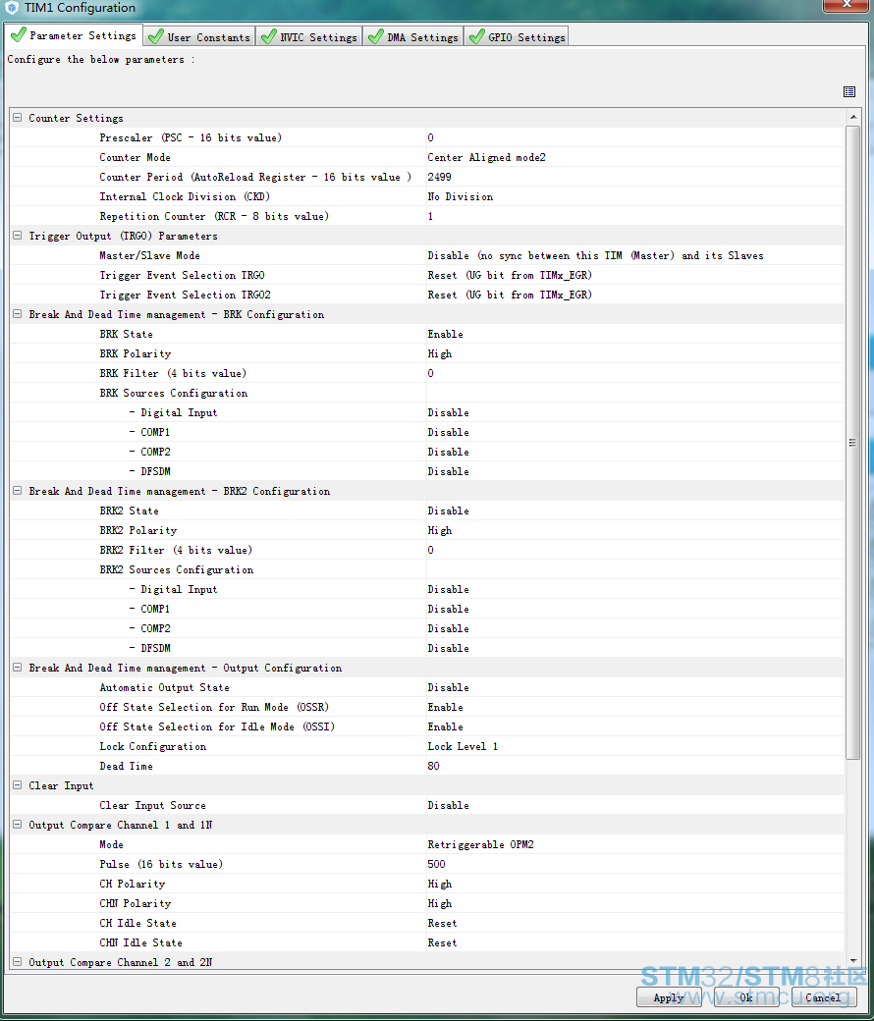Collapse the Output Configuration section

pos(18,668)
